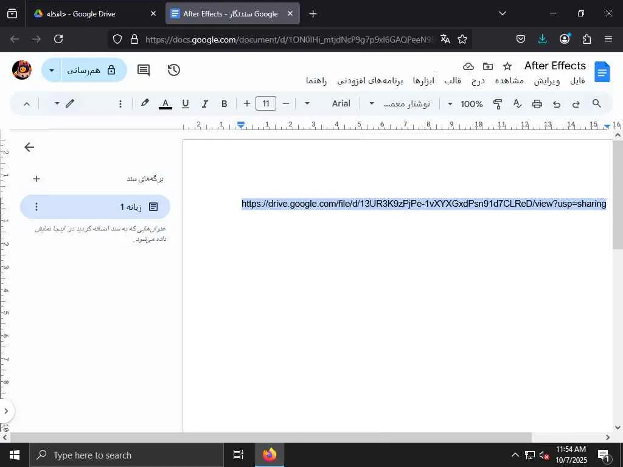Open Google Docs home icon
The image size is (623, 467).
pyautogui.click(x=602, y=72)
